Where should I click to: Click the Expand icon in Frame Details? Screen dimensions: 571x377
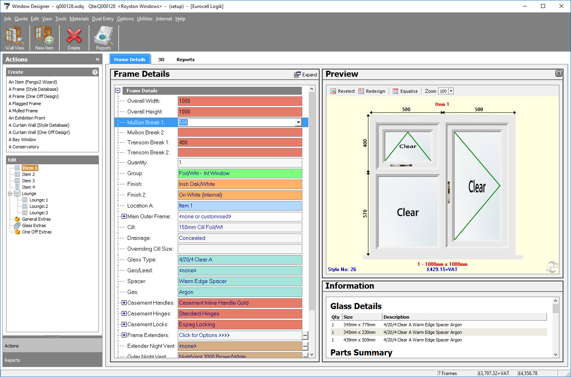click(298, 75)
